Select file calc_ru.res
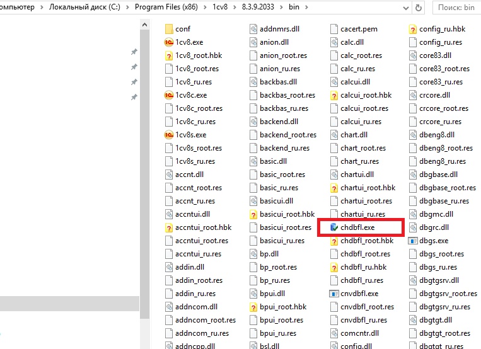The width and height of the screenshot is (481, 349). 353,69
